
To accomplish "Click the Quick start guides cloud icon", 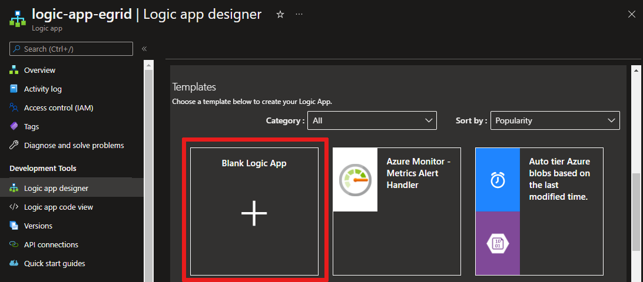I will 14,263.
